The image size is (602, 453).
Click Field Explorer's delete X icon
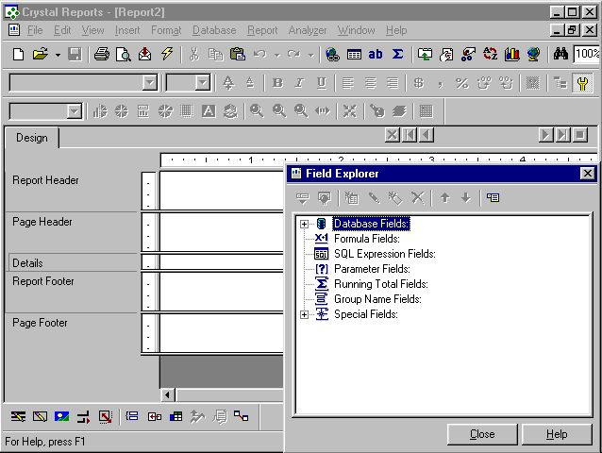point(418,197)
